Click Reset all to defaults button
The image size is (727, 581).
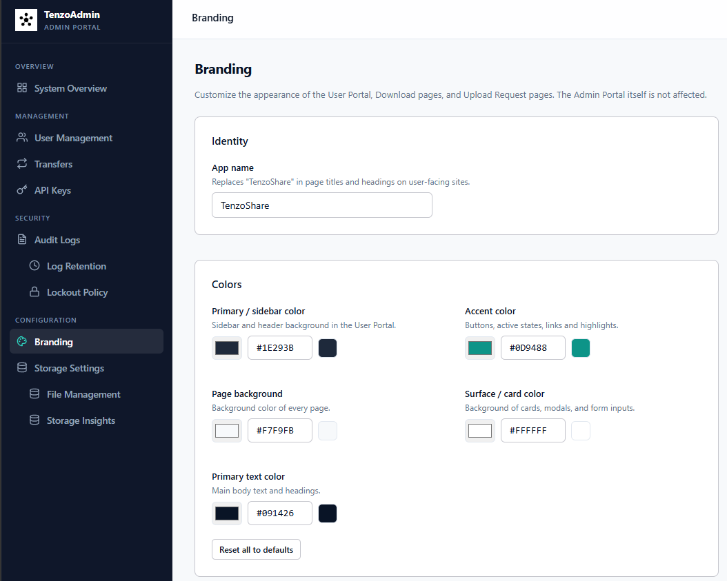coord(256,549)
